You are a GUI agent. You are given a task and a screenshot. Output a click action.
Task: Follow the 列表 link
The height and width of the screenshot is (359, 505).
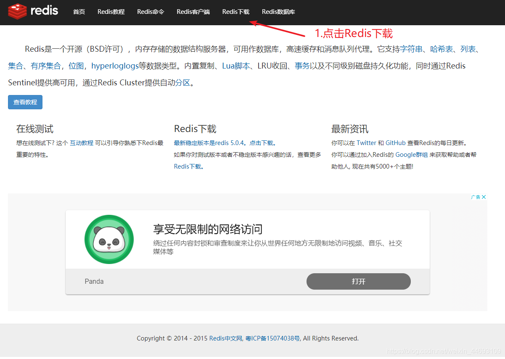click(x=468, y=49)
